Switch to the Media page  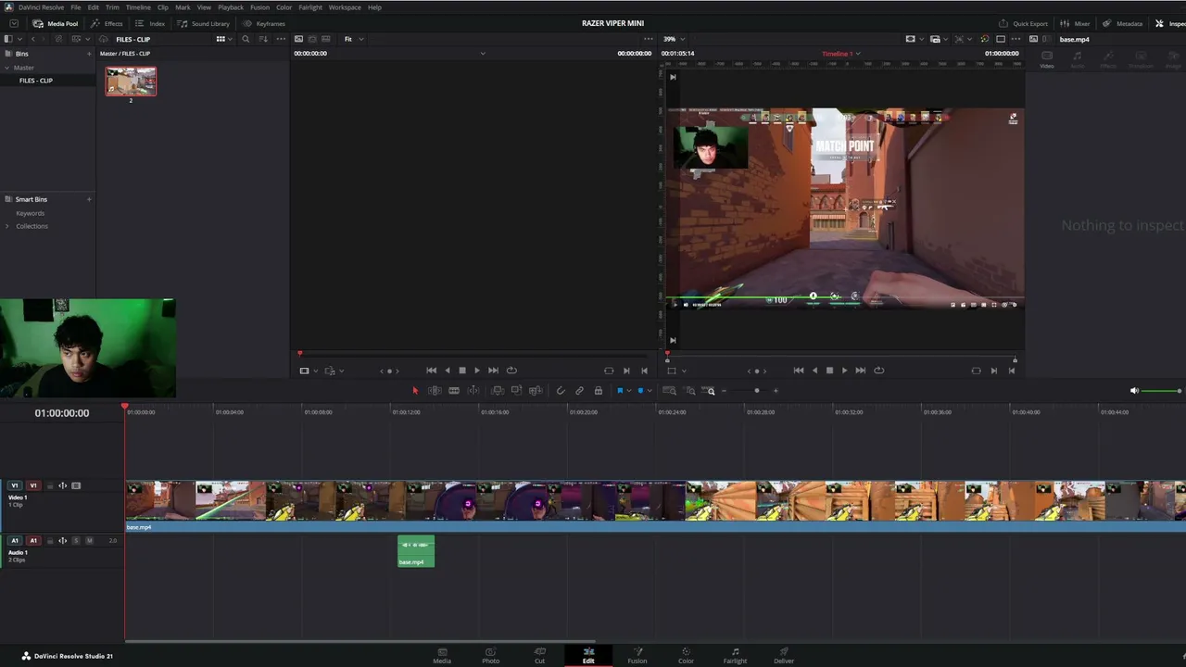(x=442, y=655)
